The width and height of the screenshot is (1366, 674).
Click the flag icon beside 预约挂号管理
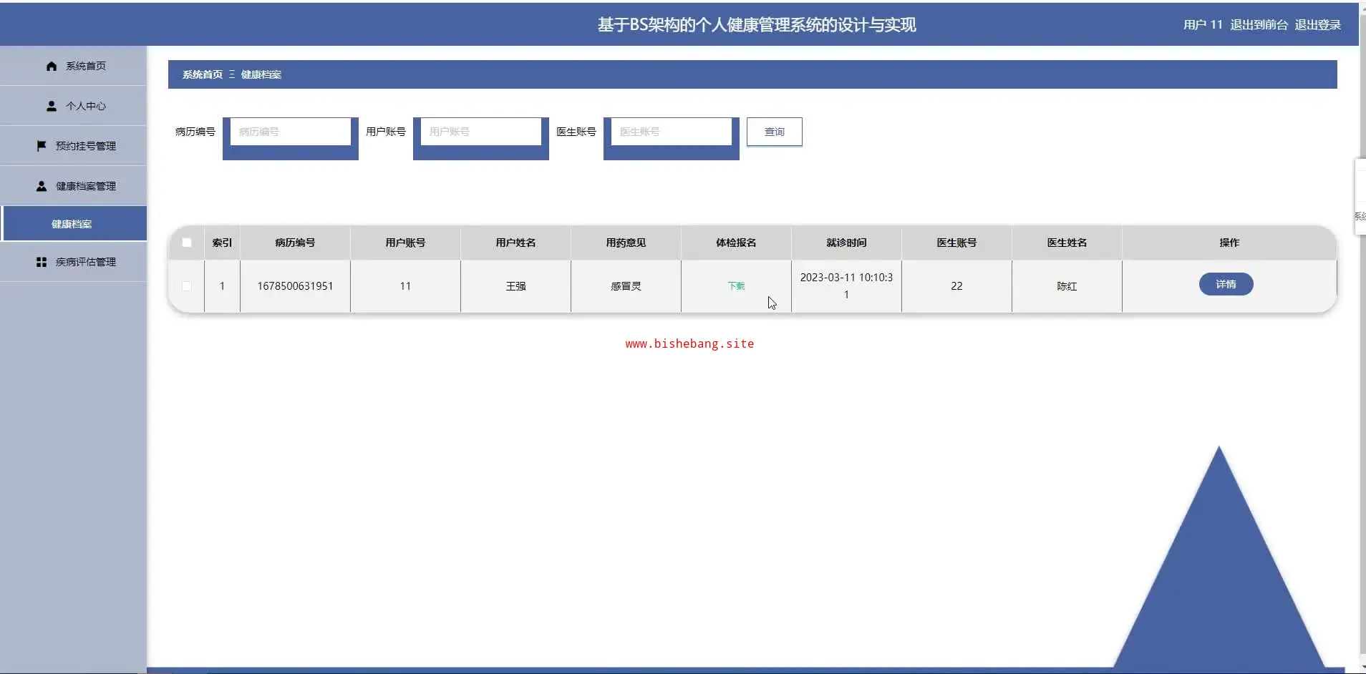coord(42,146)
